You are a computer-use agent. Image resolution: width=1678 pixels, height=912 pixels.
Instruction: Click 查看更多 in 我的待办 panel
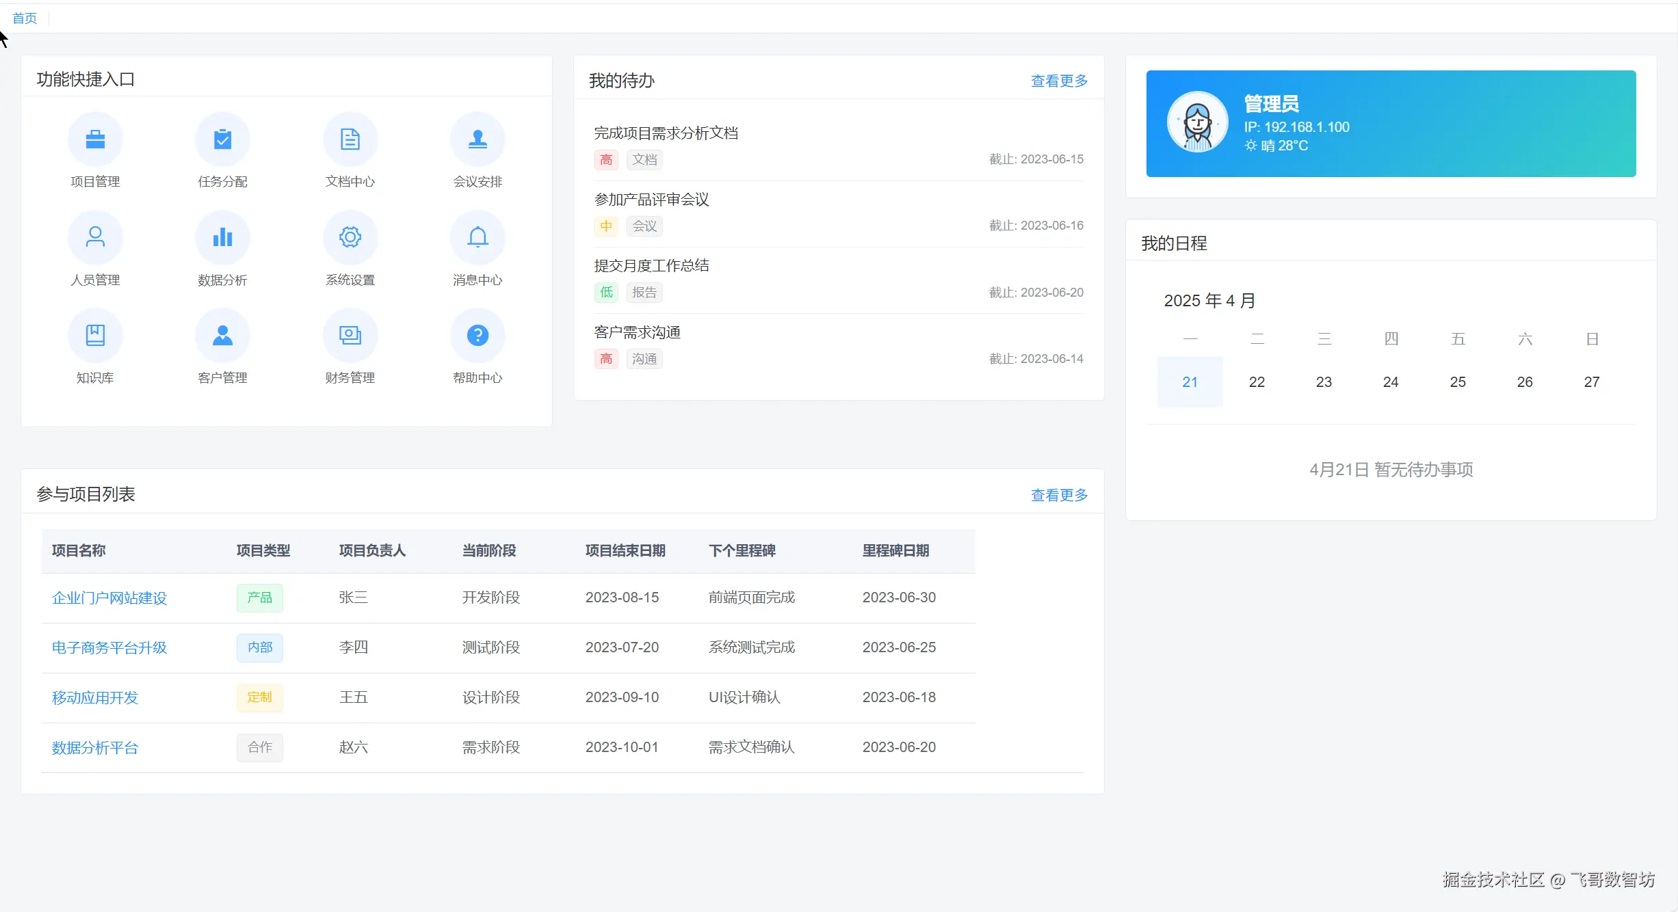(1059, 81)
